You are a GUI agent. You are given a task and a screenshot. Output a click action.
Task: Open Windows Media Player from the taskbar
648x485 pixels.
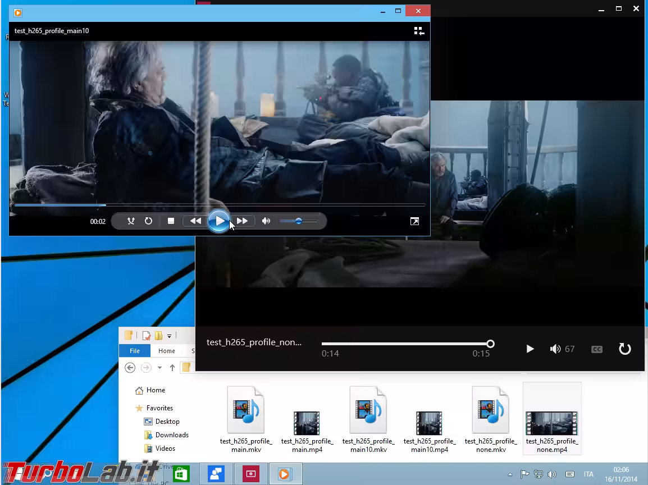tap(285, 473)
